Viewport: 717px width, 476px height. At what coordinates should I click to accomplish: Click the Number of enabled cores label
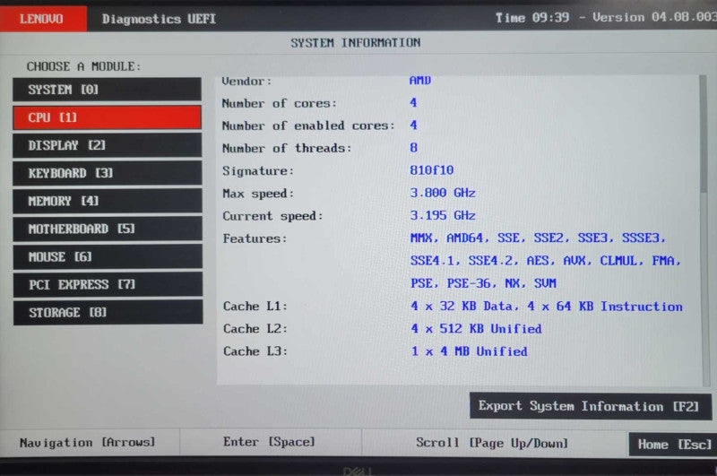[x=308, y=125]
